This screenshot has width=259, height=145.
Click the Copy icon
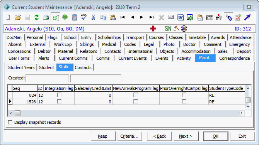(103, 17)
